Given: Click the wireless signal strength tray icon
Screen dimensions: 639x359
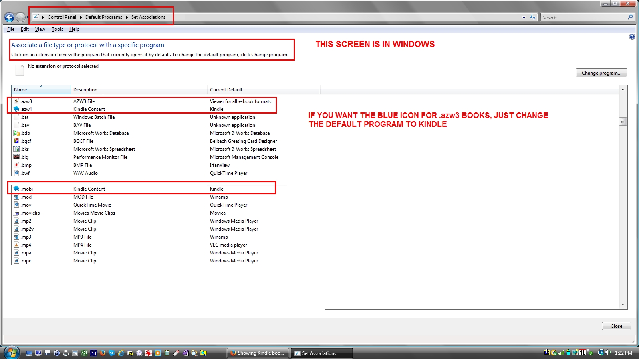Looking at the screenshot, I should (561, 353).
